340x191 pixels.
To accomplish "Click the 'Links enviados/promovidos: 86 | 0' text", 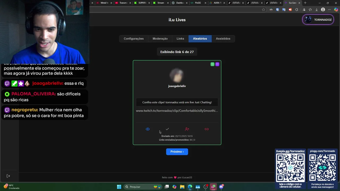I will (177, 140).
